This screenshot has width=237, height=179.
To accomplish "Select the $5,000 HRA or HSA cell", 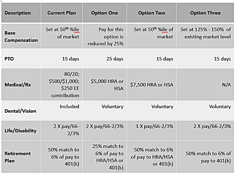I will (x=107, y=84).
